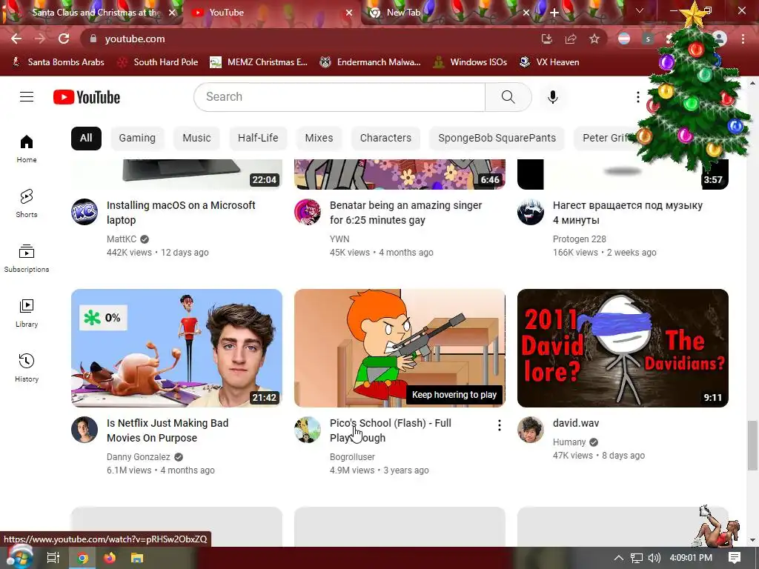
Task: Open Is Netflix Just Making Bad Movies thumbnail
Action: pyautogui.click(x=176, y=348)
